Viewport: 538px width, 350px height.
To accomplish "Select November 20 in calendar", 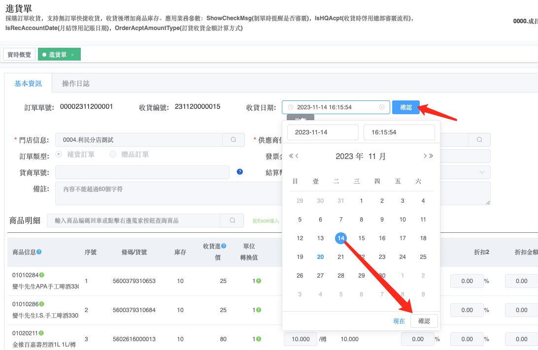I will [320, 257].
